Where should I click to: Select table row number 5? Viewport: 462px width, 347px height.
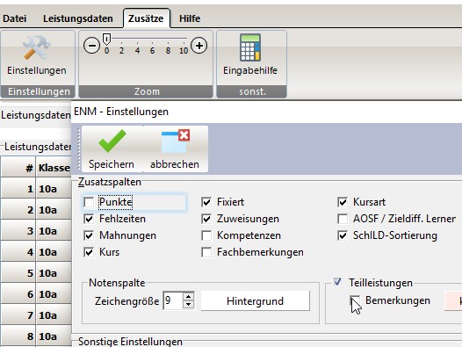18,273
